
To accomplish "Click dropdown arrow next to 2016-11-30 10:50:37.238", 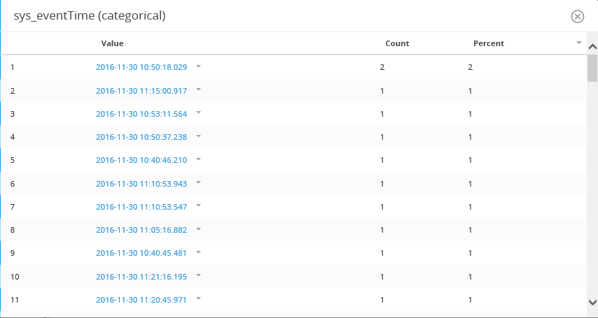I will point(198,136).
